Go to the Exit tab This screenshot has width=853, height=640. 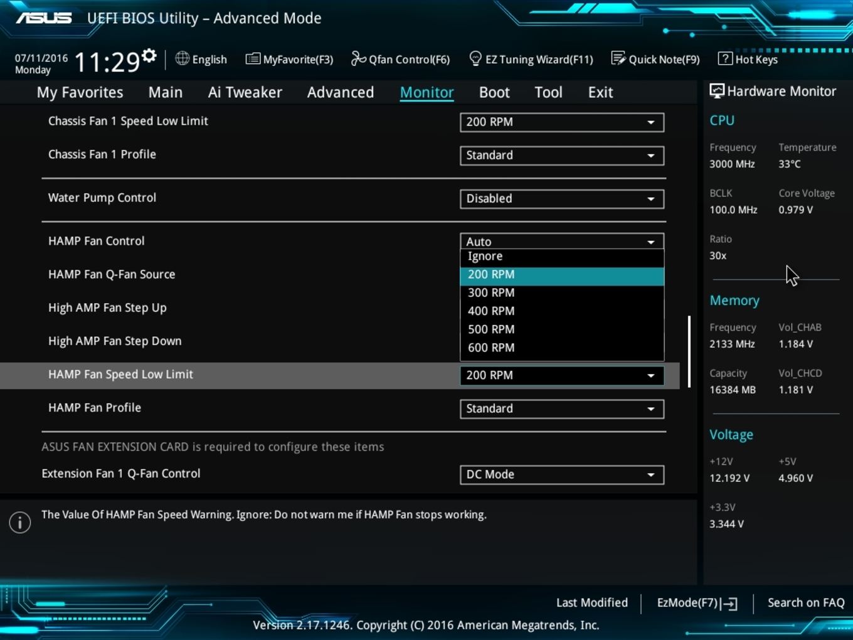pyautogui.click(x=600, y=92)
